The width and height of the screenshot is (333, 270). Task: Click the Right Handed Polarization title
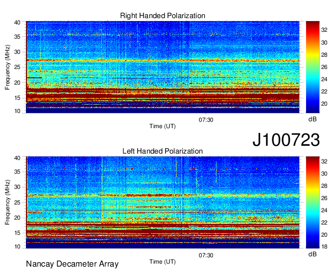click(x=163, y=16)
